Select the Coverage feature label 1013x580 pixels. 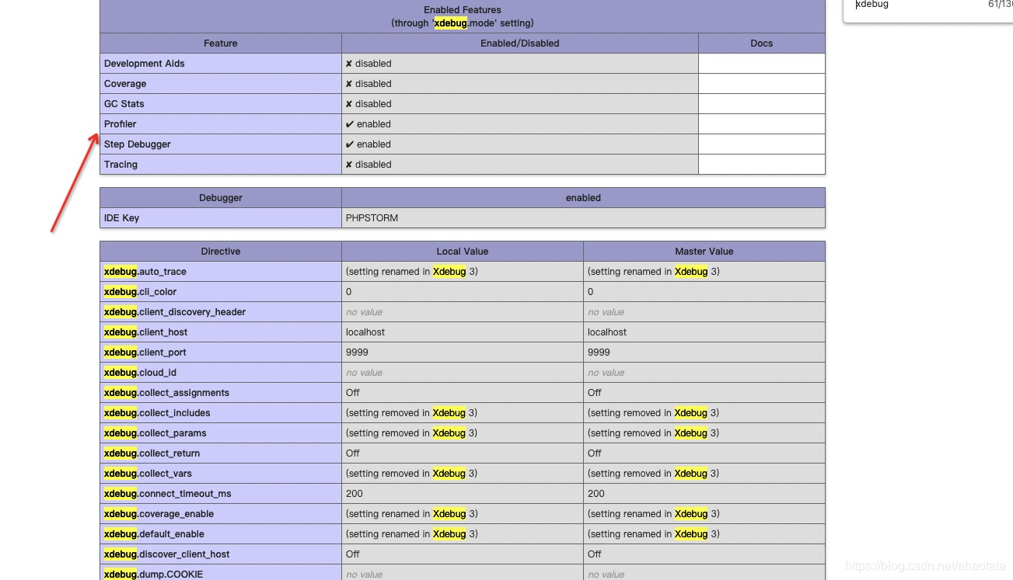125,84
